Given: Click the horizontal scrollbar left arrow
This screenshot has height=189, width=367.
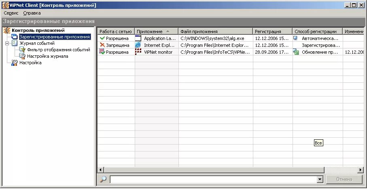Looking at the screenshot, I should (x=100, y=170).
